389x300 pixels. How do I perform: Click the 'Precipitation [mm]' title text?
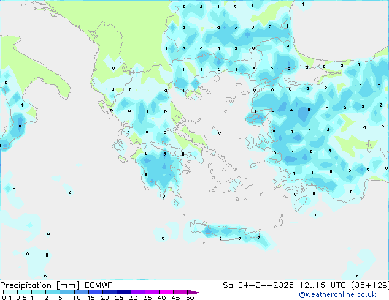(40, 285)
